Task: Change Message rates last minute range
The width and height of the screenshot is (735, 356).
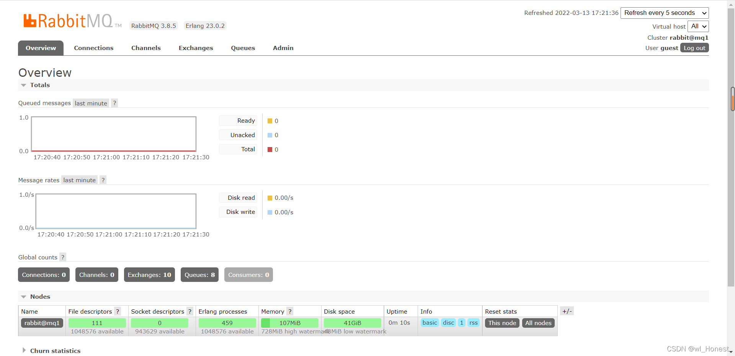Action: [x=79, y=180]
